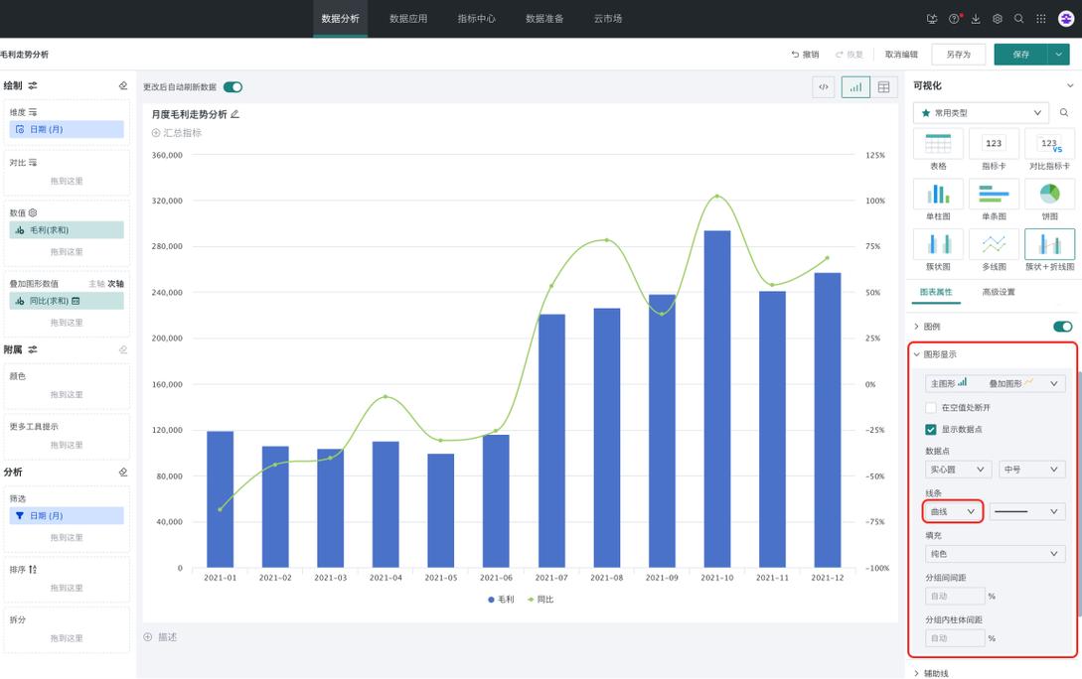Open the code view icon above chart

(824, 86)
